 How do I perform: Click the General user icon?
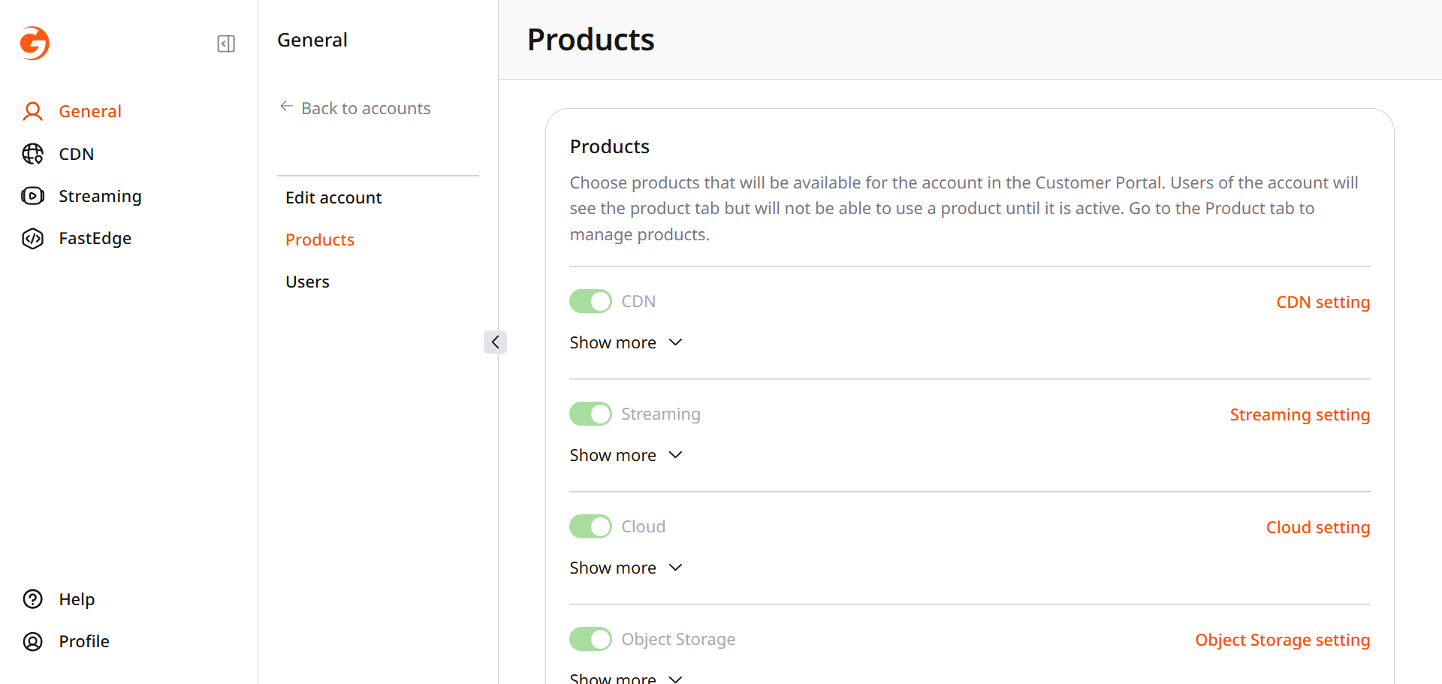click(x=32, y=111)
